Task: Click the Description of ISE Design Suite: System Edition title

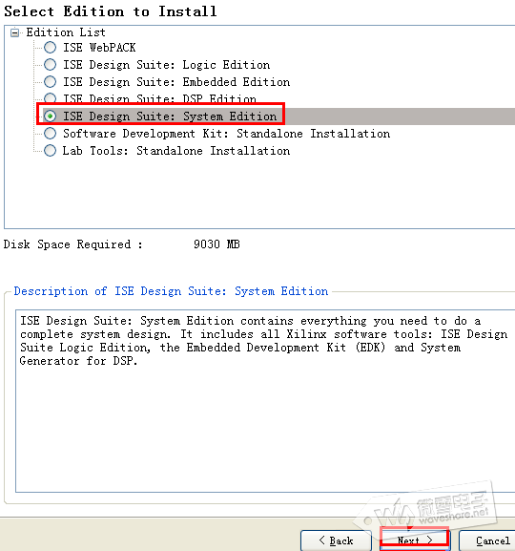Action: [171, 291]
